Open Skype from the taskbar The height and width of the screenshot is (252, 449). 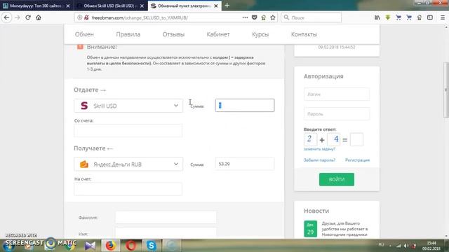tap(152, 246)
